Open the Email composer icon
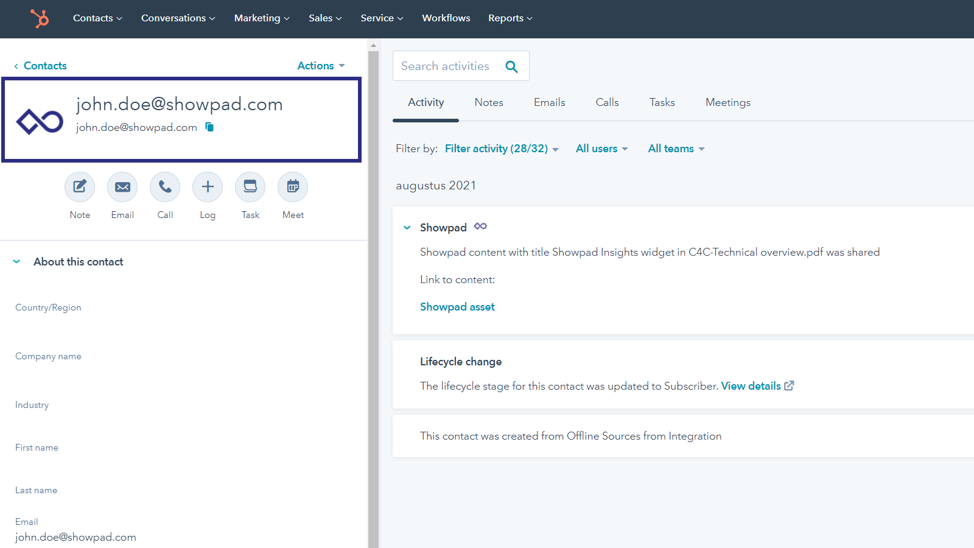 (x=122, y=186)
